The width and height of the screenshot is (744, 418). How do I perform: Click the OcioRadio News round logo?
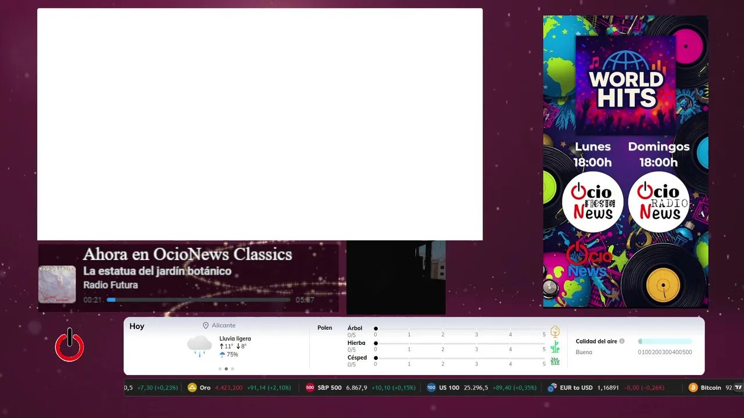tap(659, 202)
